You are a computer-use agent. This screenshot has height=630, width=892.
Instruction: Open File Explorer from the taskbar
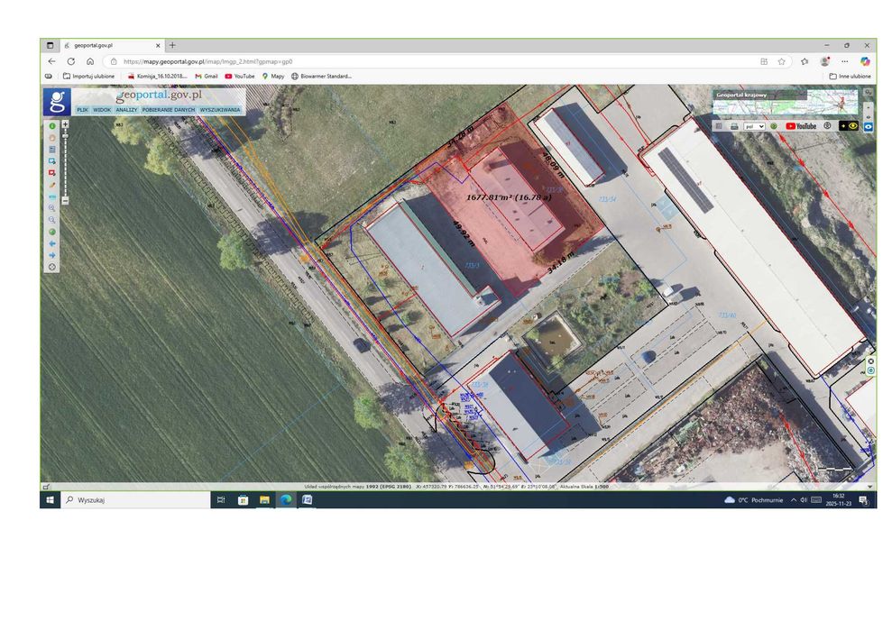tap(264, 500)
